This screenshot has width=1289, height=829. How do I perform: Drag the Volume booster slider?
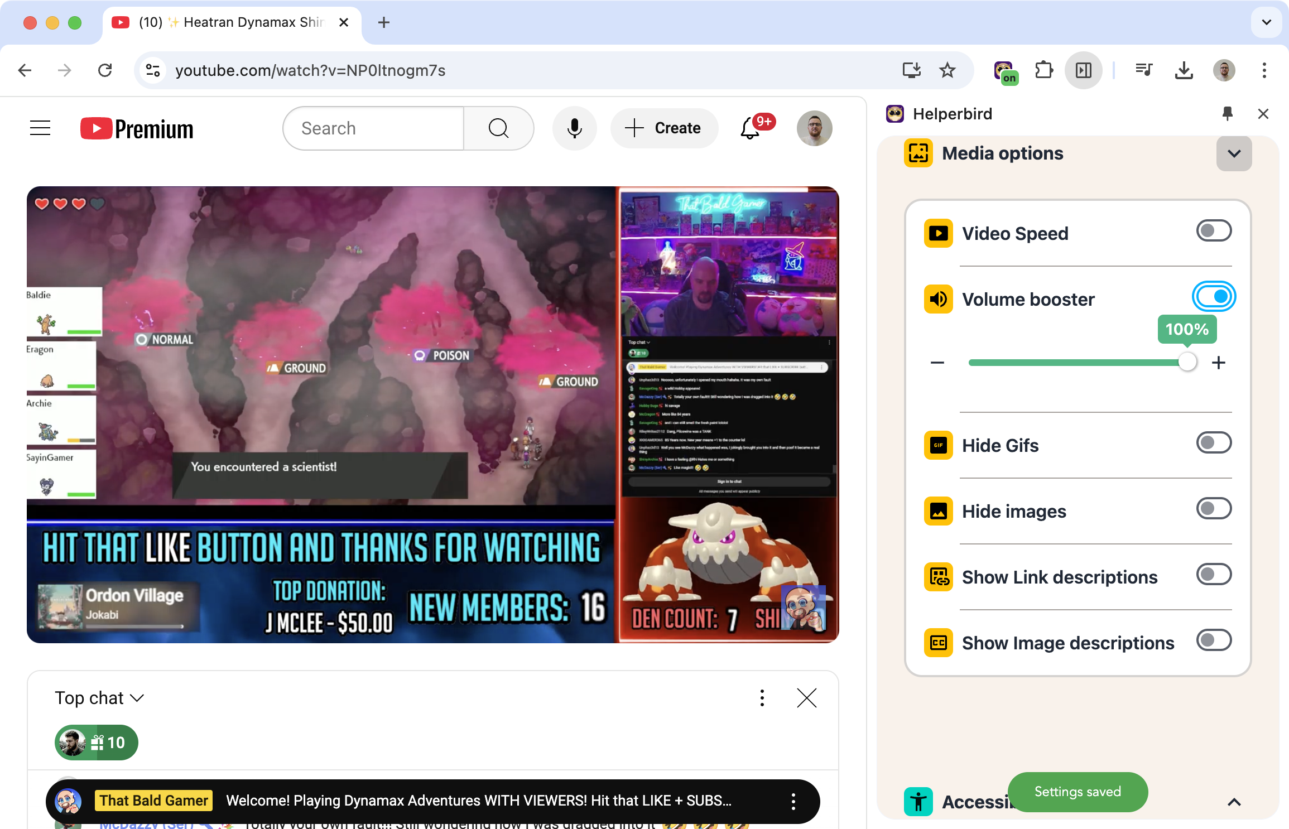[1186, 363]
